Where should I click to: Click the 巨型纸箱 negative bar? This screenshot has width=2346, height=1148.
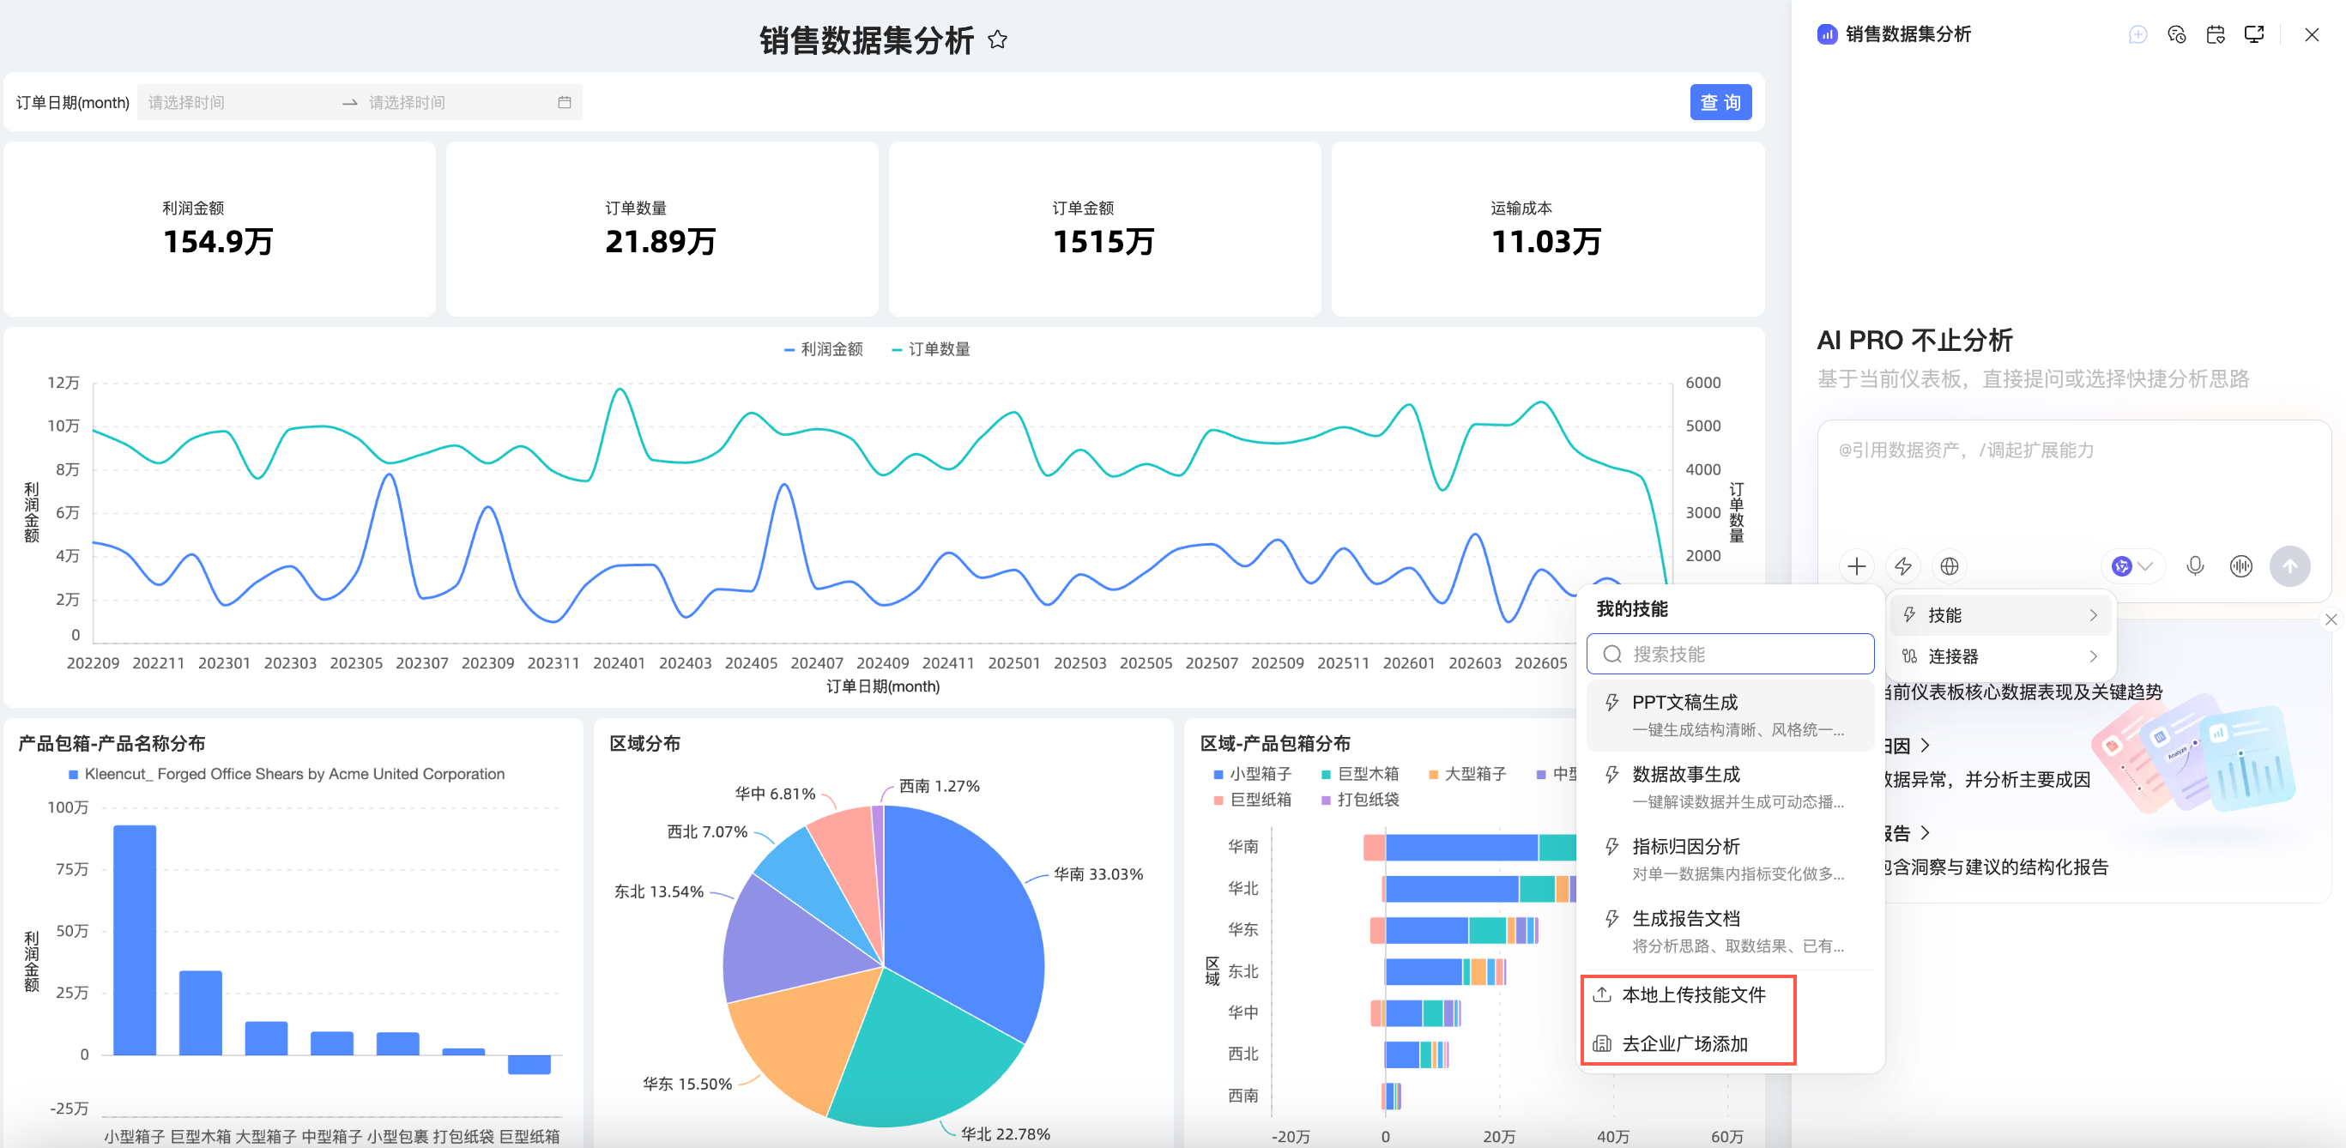coord(529,1064)
